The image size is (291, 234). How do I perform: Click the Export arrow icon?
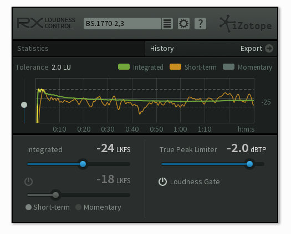coord(269,49)
